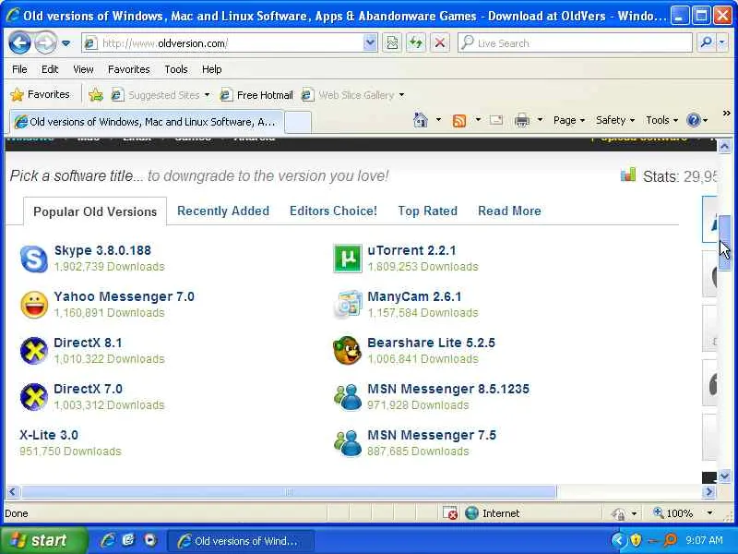Open the Safety command menu
Viewport: 738px width, 554px height.
click(x=614, y=120)
